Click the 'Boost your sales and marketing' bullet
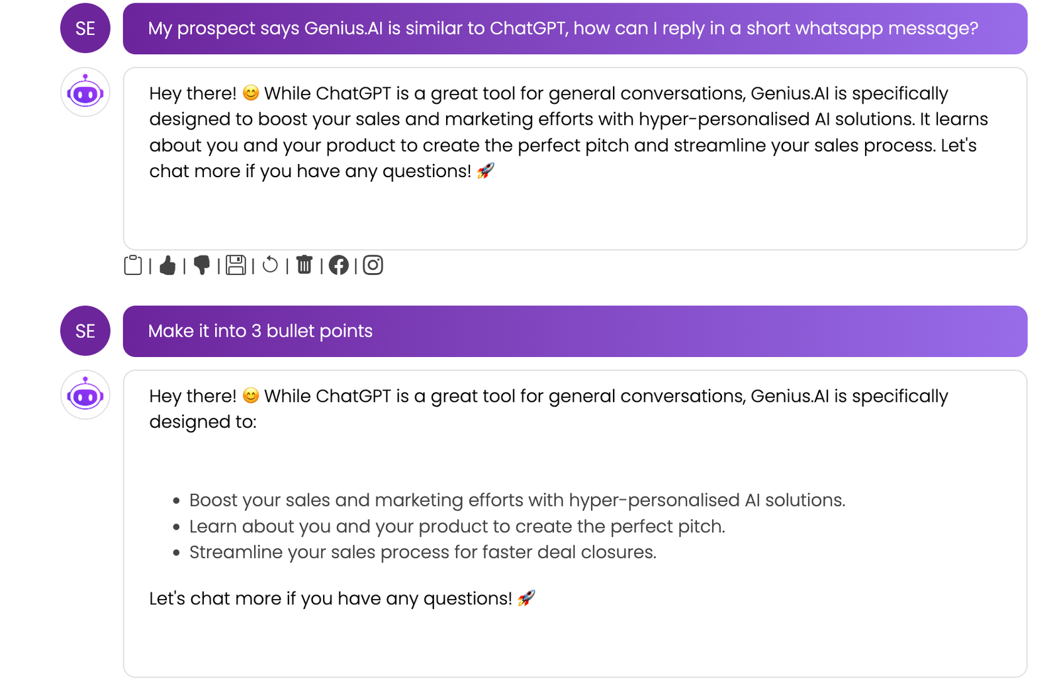This screenshot has width=1059, height=679. pos(517,500)
